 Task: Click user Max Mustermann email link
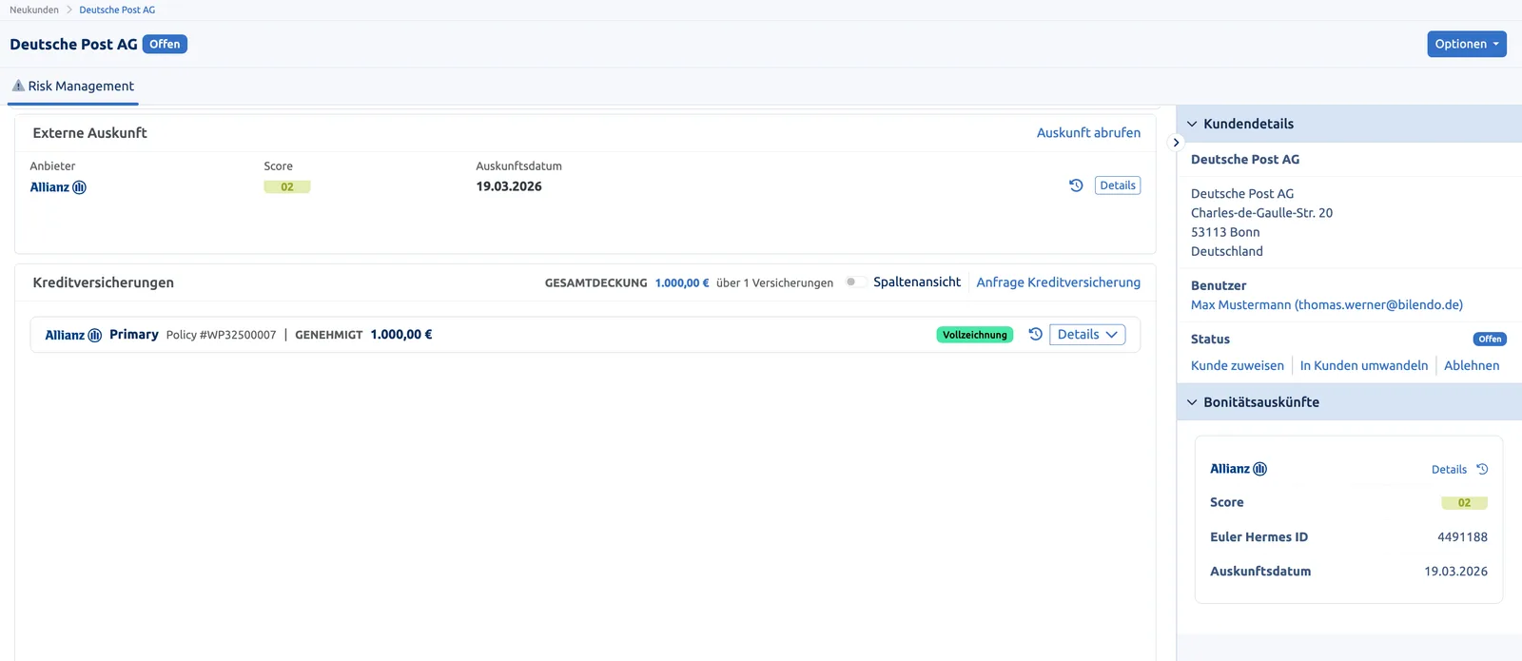pos(1327,304)
